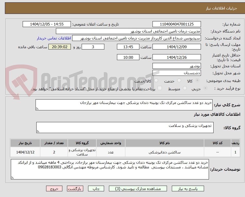Viewport: 245px width, 197px height.
Task: Click the ردیف column header
Action: point(235,143)
